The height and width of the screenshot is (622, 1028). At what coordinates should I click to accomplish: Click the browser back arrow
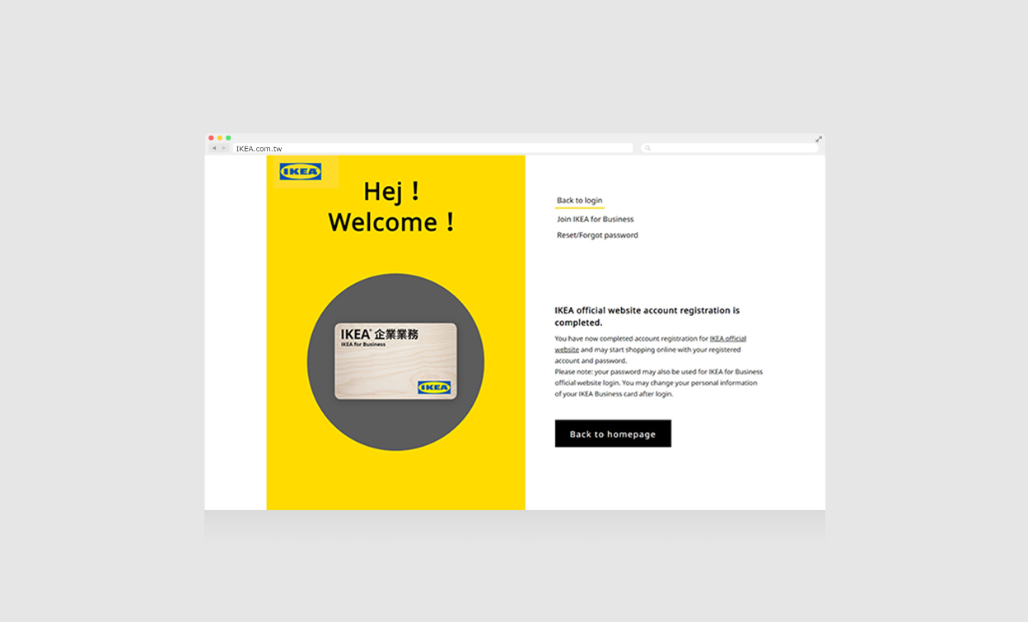(214, 148)
